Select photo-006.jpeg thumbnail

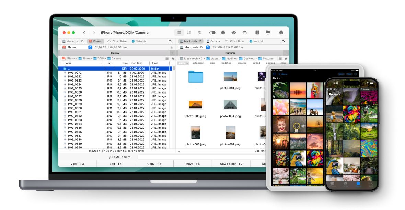click(x=196, y=133)
